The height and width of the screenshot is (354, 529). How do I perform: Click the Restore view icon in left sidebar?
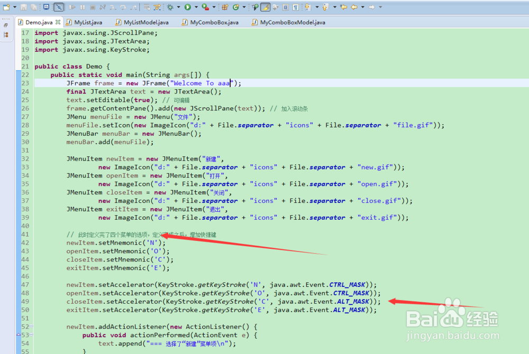[6, 25]
